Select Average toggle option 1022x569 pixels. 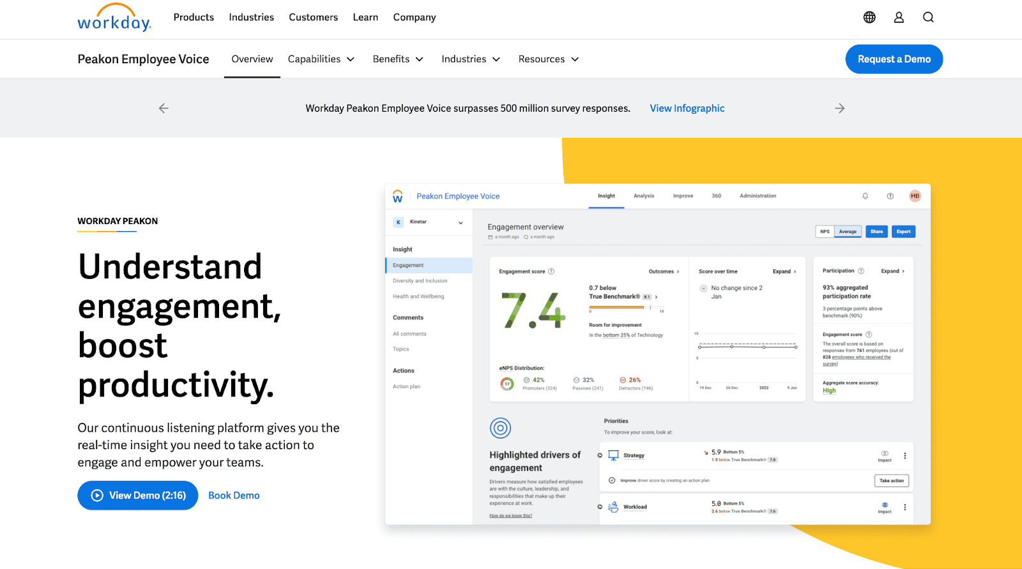pyautogui.click(x=848, y=232)
